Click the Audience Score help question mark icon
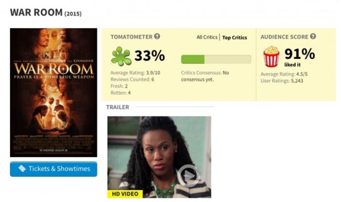The image size is (341, 202). pos(313,36)
